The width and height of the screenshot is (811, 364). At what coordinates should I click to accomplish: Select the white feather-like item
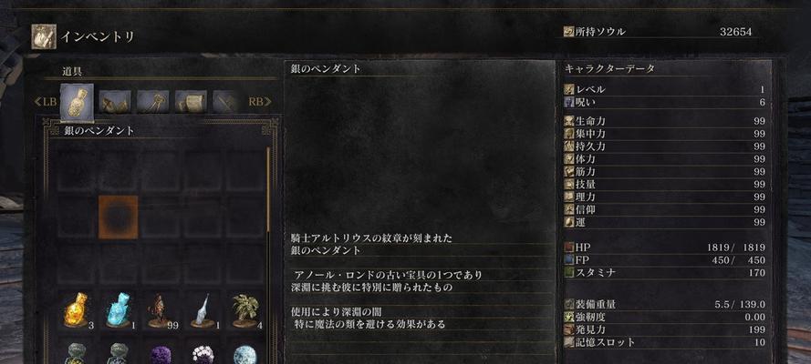tap(202, 310)
